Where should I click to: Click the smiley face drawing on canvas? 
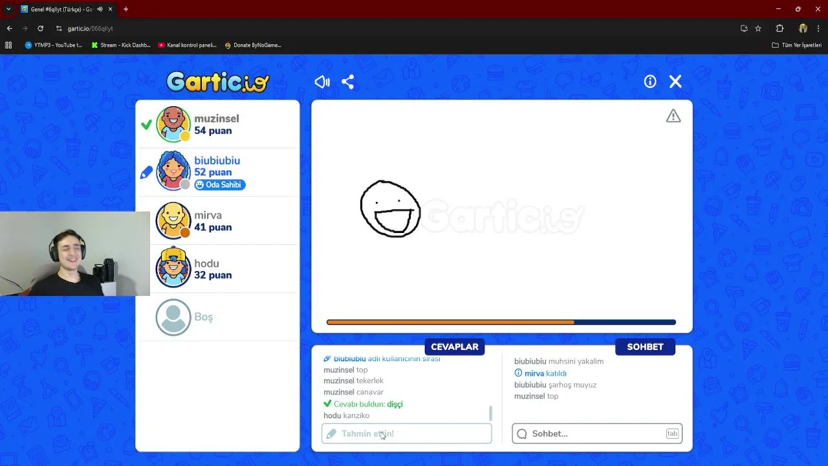coord(390,209)
